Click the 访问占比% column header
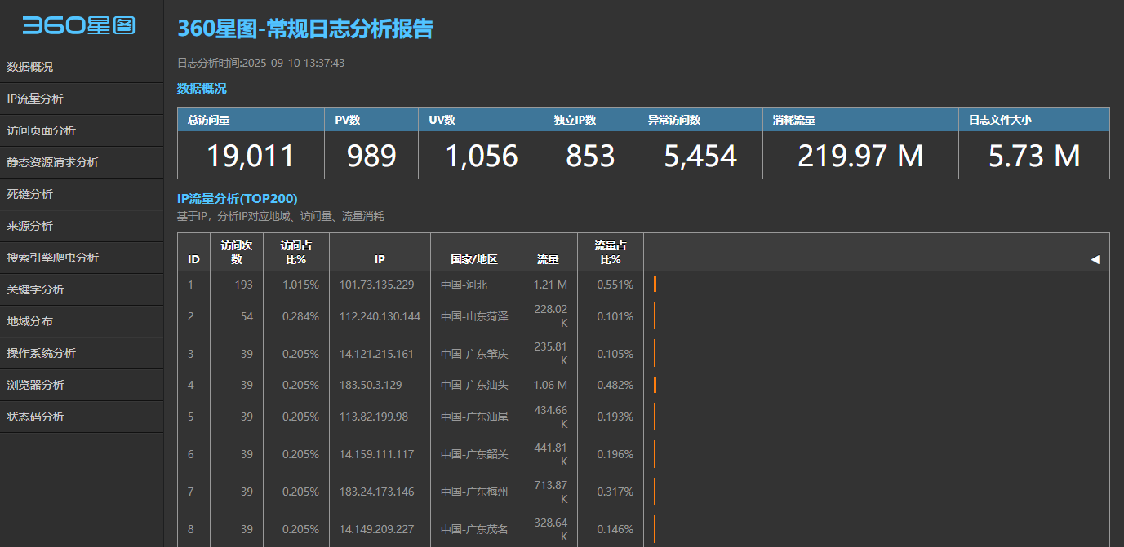The width and height of the screenshot is (1124, 547). pyautogui.click(x=296, y=252)
